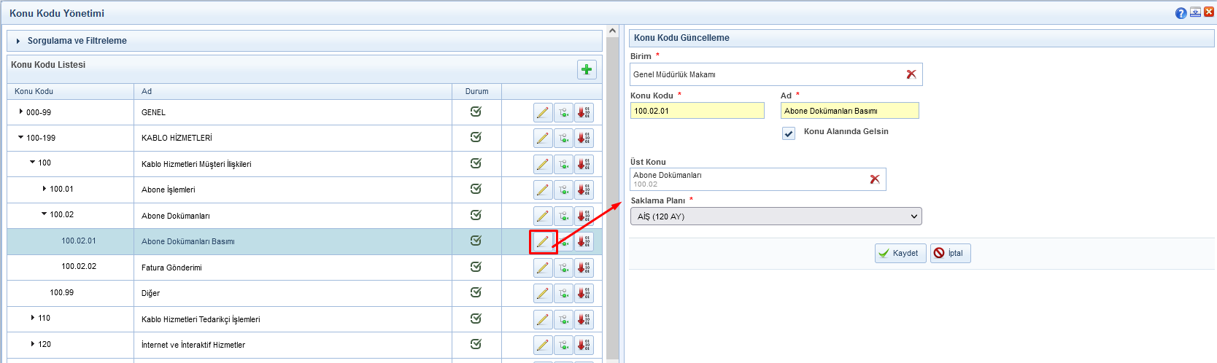Click the Ad input field
This screenshot has width=1217, height=363.
coord(850,111)
